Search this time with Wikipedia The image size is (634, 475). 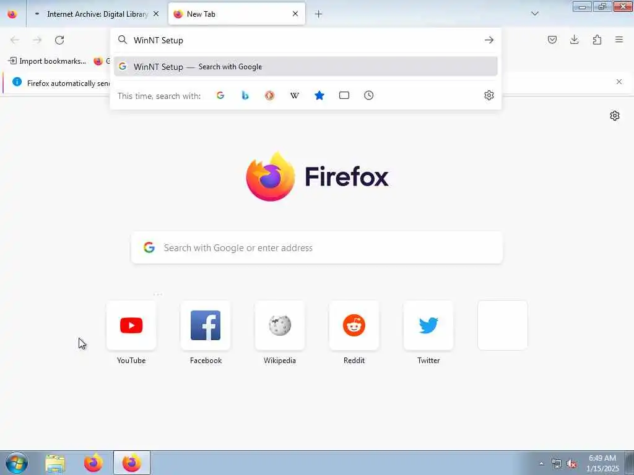(294, 95)
